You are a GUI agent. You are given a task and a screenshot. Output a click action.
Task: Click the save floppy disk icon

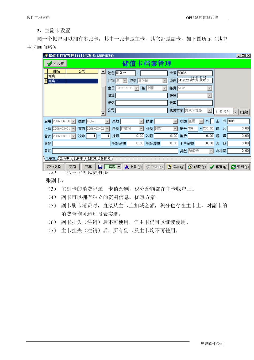(100, 167)
